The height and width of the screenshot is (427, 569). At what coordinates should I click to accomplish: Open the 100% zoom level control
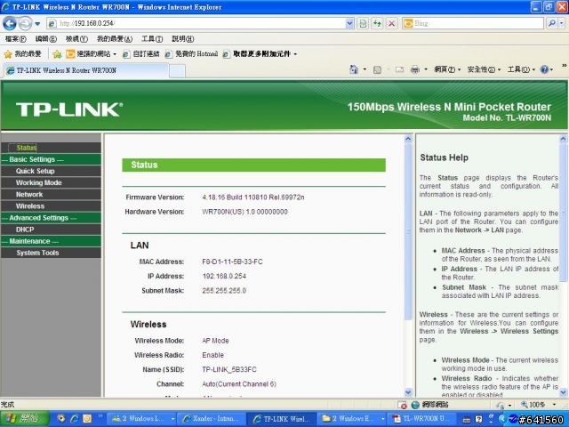(539, 404)
